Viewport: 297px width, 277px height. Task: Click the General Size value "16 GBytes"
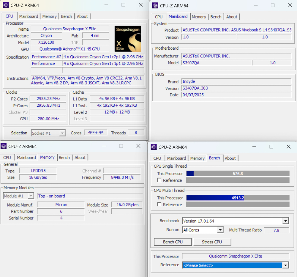pos(38,177)
